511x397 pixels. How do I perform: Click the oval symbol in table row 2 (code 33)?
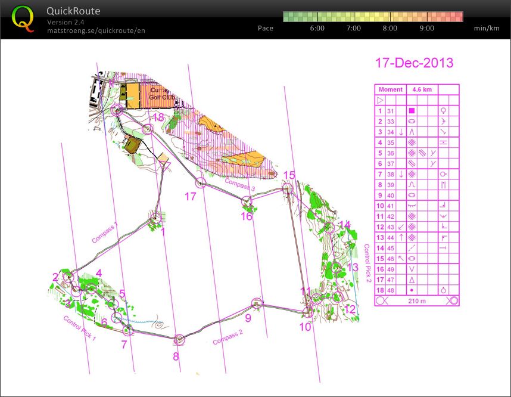coord(412,122)
